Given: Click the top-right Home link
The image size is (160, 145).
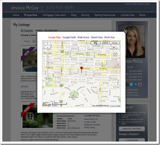Looking at the screenshot, I should point(127,4).
